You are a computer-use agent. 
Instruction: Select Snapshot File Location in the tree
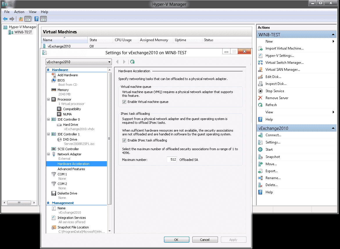point(73,227)
